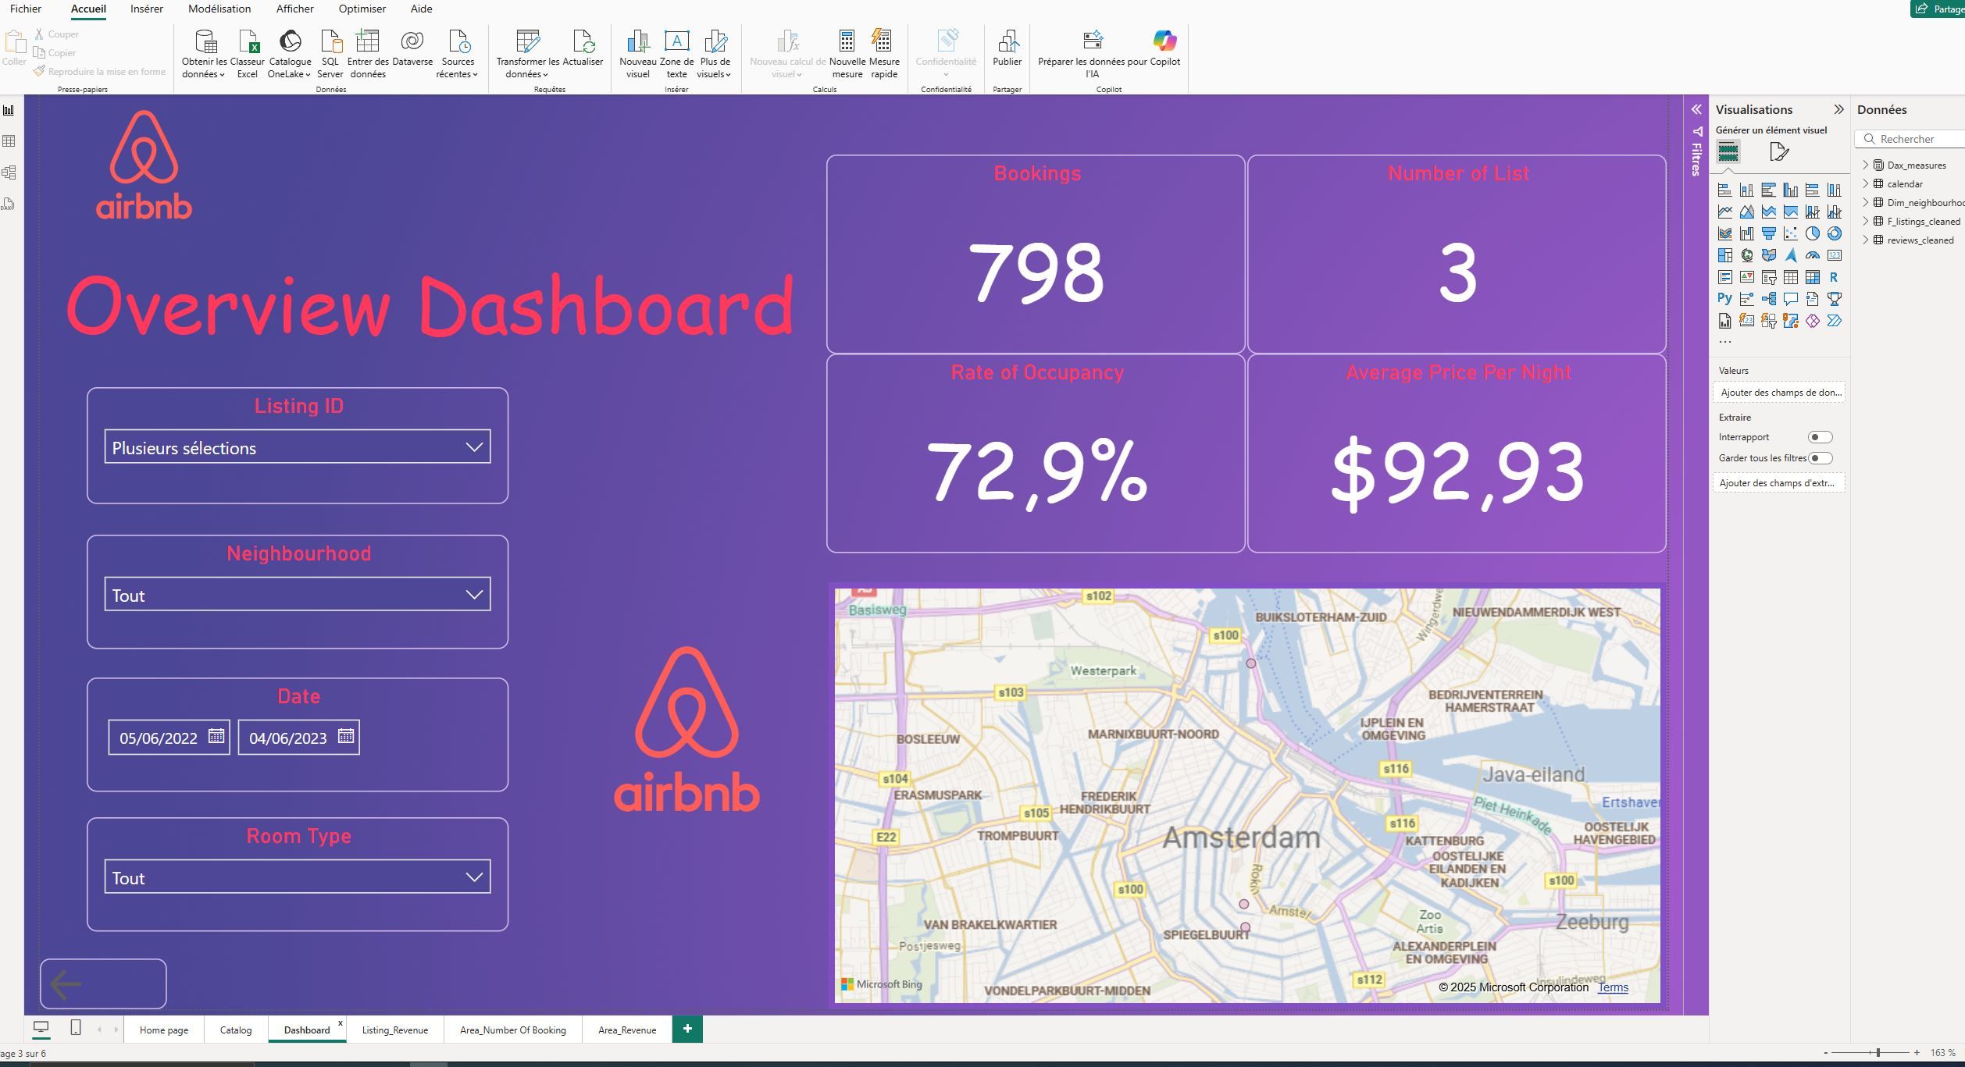
Task: Switch to the Listing_Revenue page tab
Action: (x=395, y=1030)
